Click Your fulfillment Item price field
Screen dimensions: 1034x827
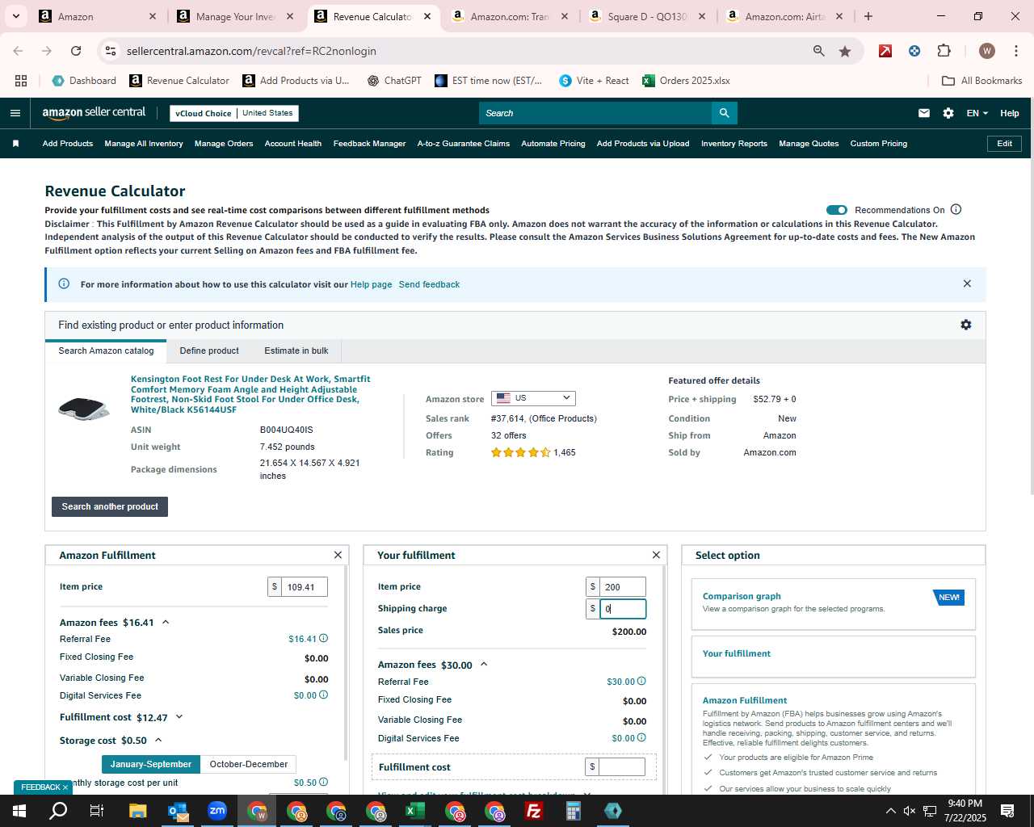[623, 587]
